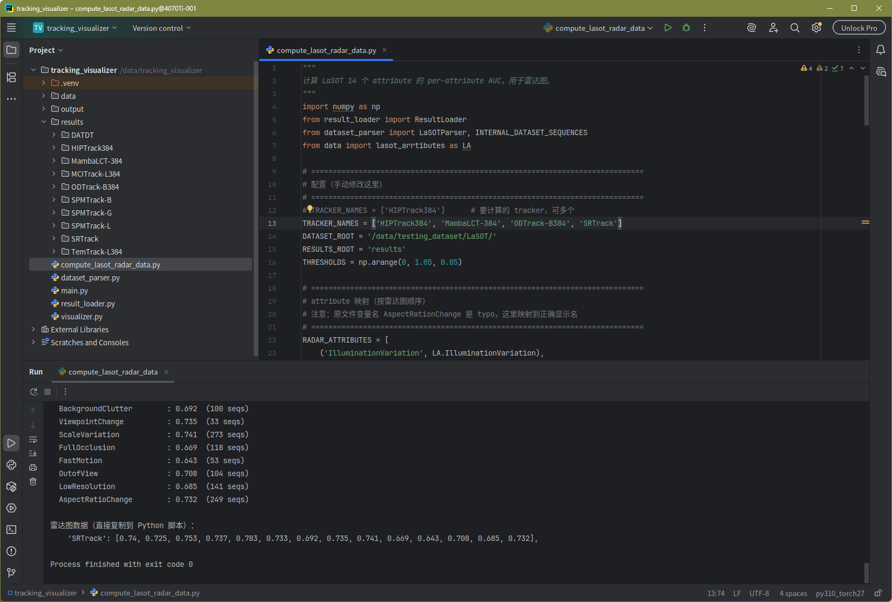The height and width of the screenshot is (602, 892).
Task: Collapse the tracking_visualizer root folder
Action: (33, 70)
